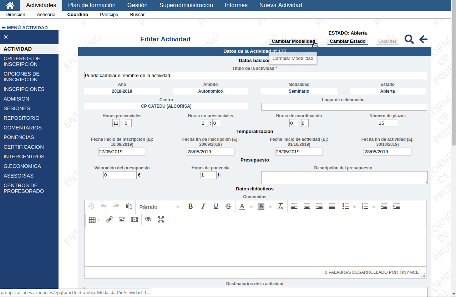Click Lugar de celebración field
The width and height of the screenshot is (456, 297).
(x=344, y=107)
